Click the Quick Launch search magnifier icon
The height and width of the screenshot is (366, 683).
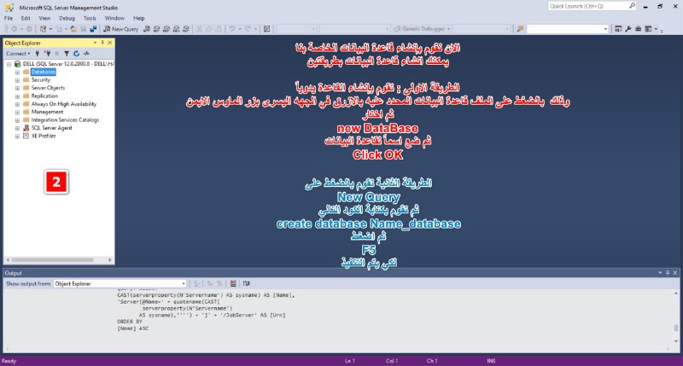(x=632, y=6)
